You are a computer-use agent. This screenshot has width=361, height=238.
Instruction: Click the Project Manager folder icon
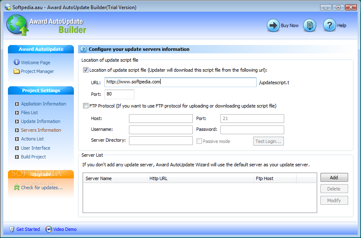[x=17, y=71]
